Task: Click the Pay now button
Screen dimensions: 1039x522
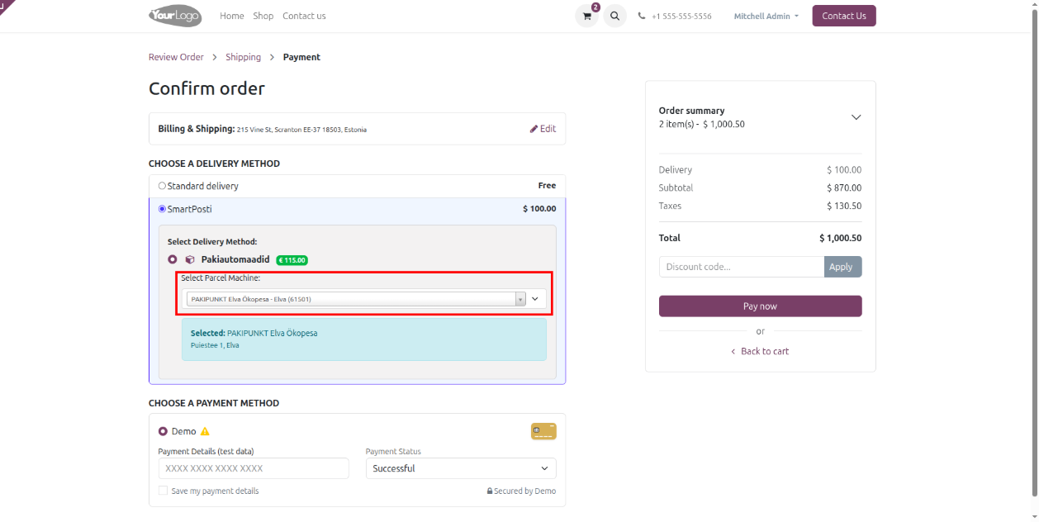Action: pos(760,306)
